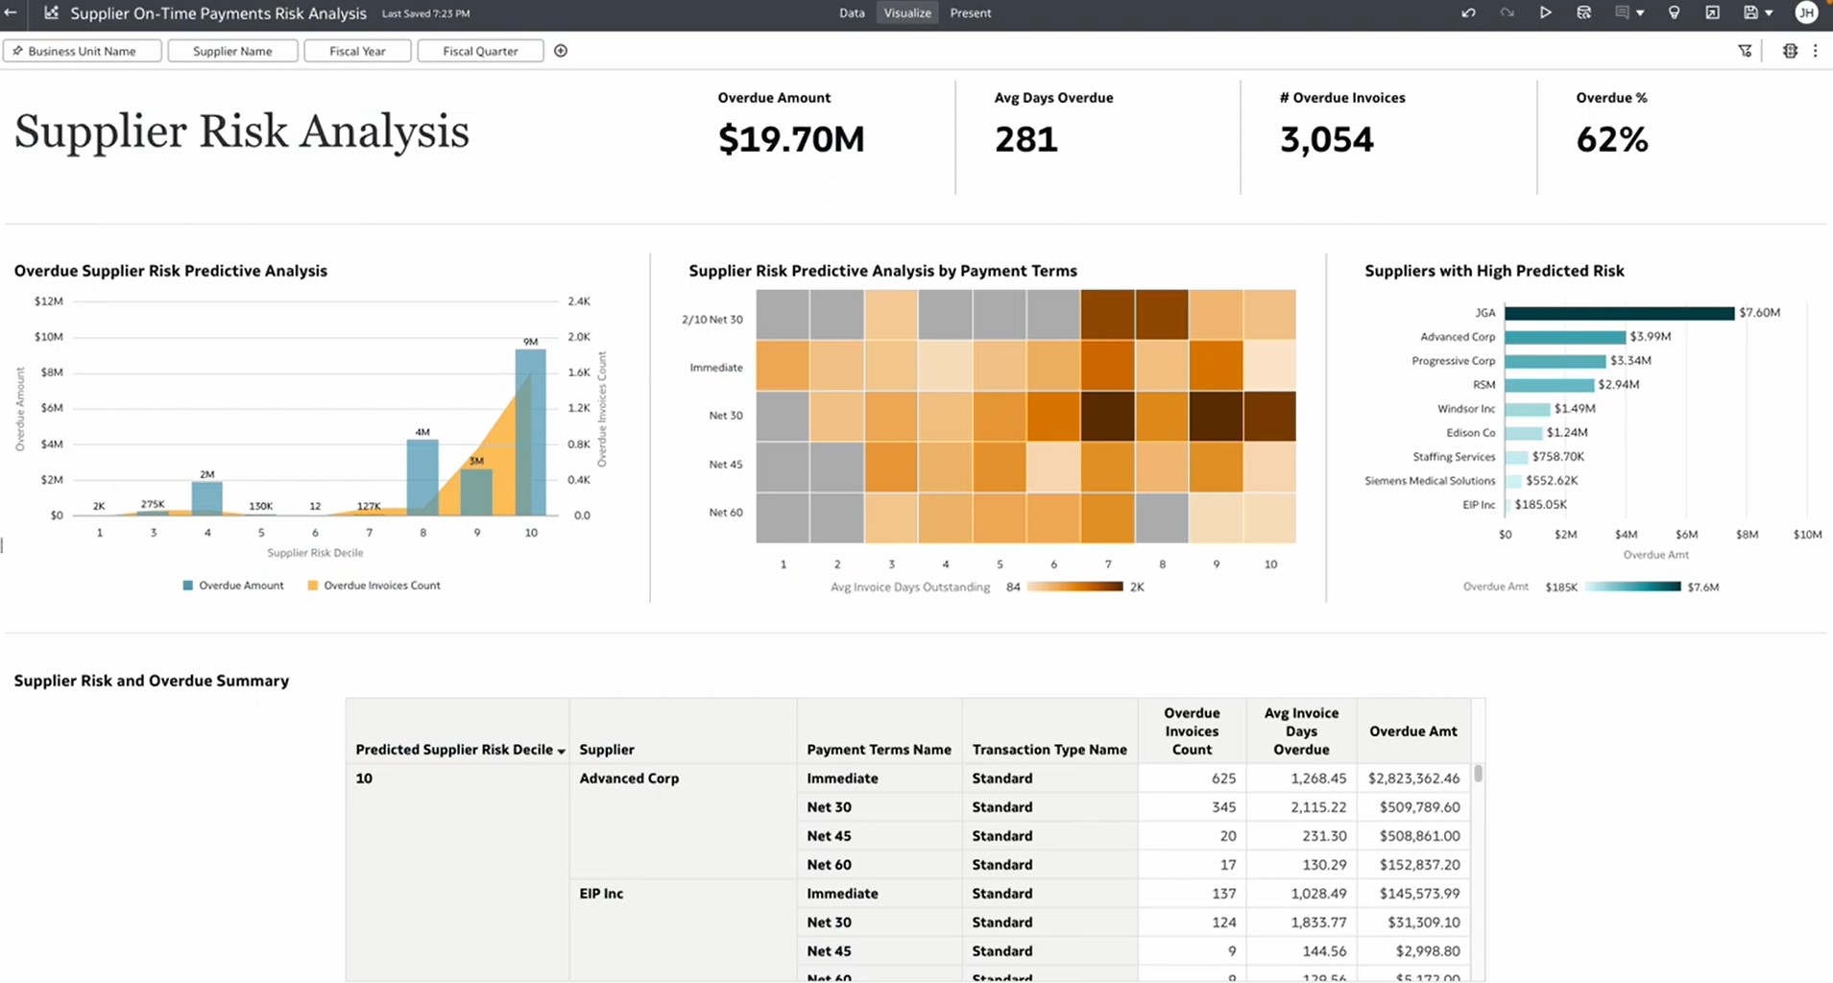The width and height of the screenshot is (1833, 983).
Task: Open the filter bar funnel settings
Action: (x=1745, y=51)
